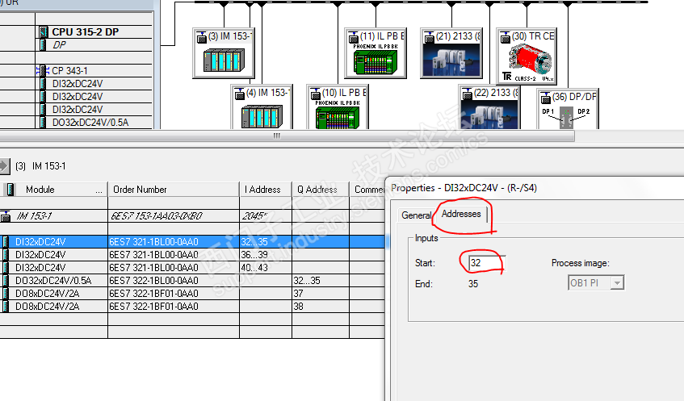Open the Addresses tab in Properties
The height and width of the screenshot is (401, 684).
click(x=461, y=214)
